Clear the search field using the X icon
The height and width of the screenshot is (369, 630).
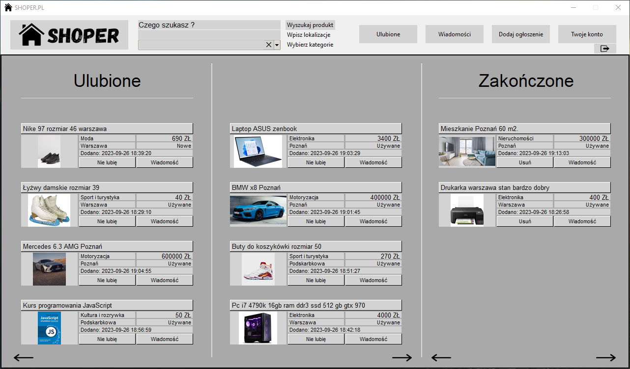[x=268, y=44]
